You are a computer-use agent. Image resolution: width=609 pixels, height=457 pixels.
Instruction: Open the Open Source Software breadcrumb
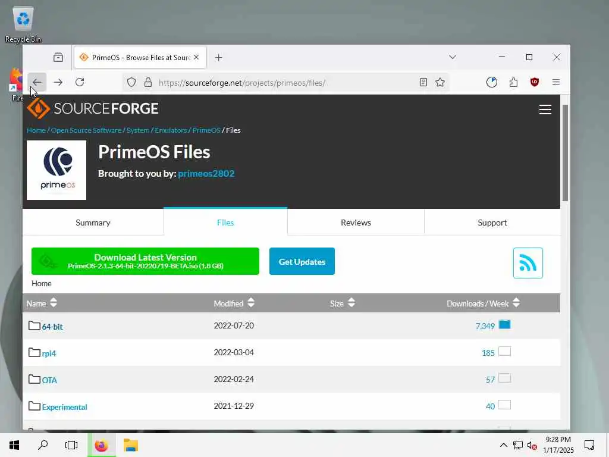click(x=86, y=130)
